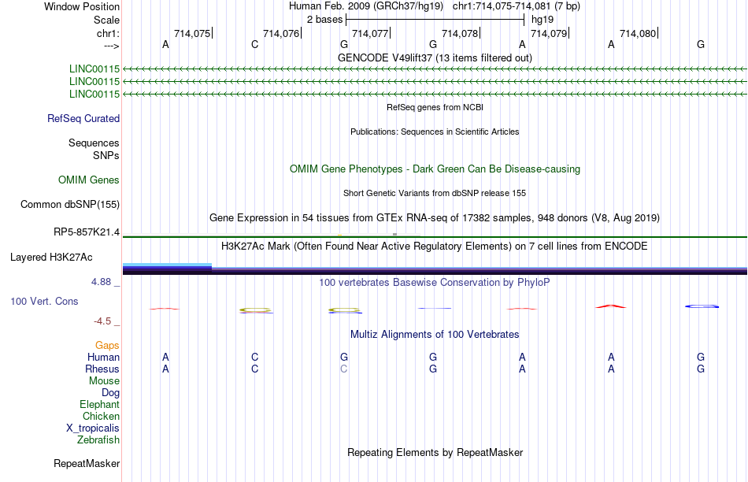
Task: Click the first LINC00115 transcript label
Action: click(94, 69)
